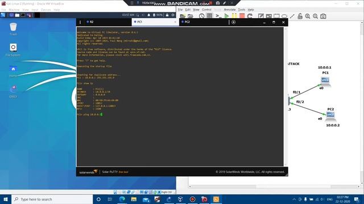Zoom in on GNS3 topology
Image resolution: width=364 pixels, height=204 pixels.
(x=308, y=16)
